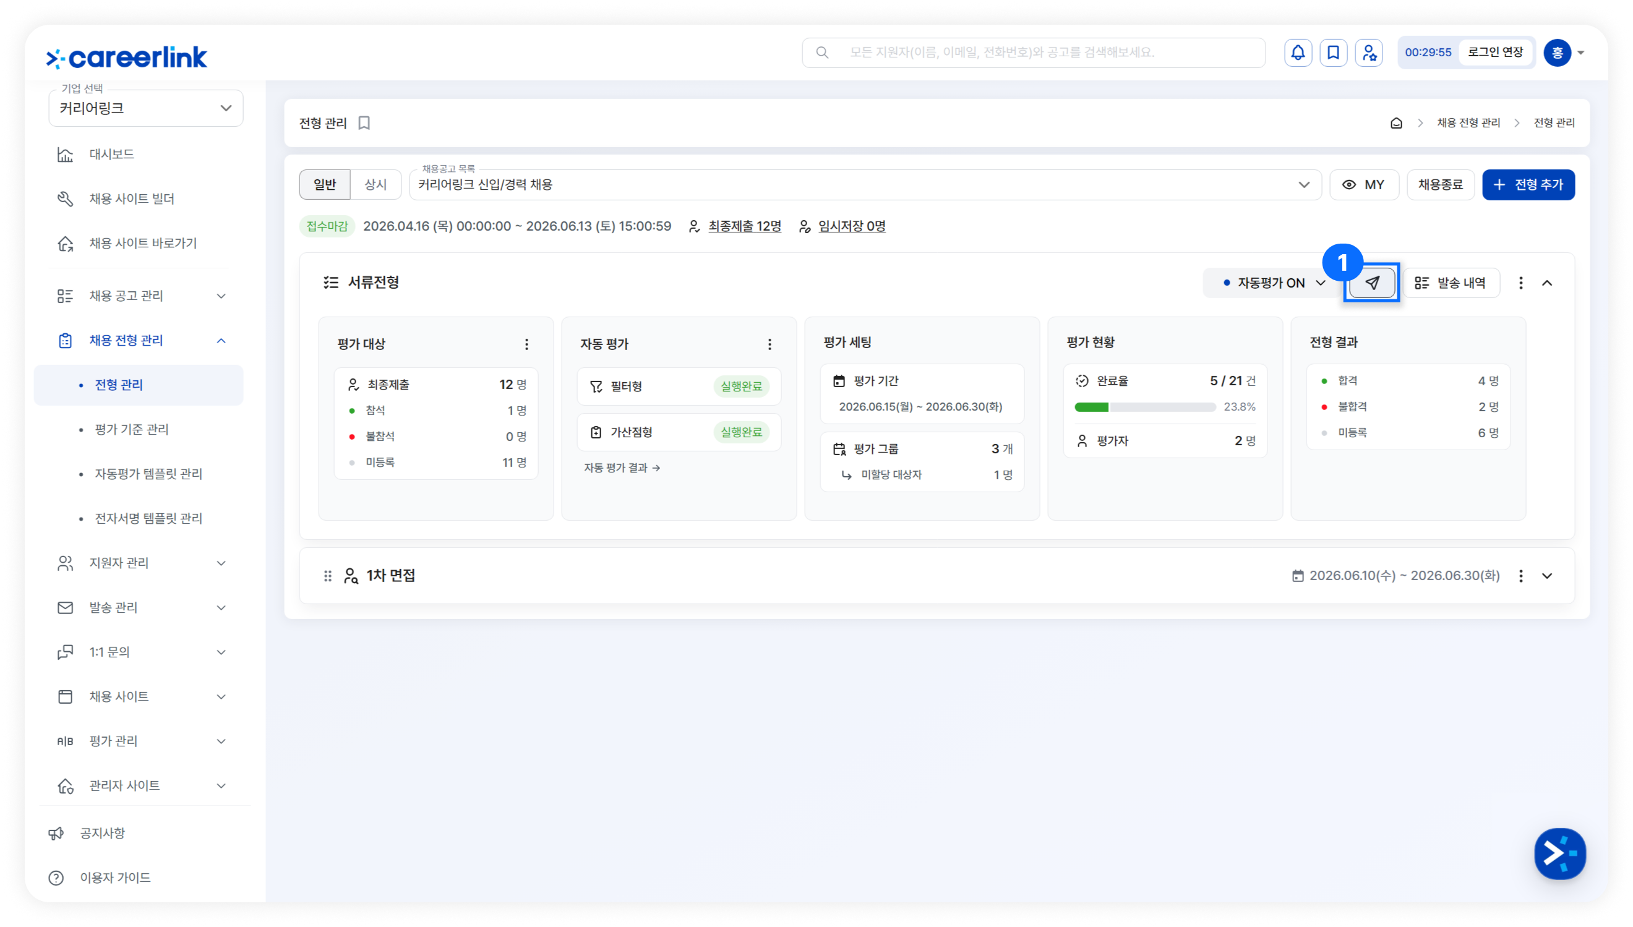Toggle the MY view filter
The height and width of the screenshot is (927, 1633).
pos(1364,185)
